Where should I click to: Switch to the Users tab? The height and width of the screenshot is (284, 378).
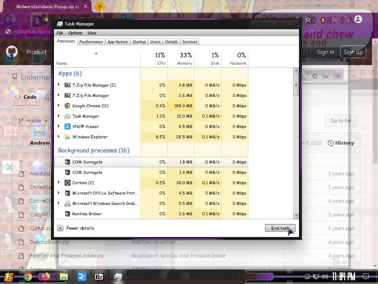click(x=155, y=42)
